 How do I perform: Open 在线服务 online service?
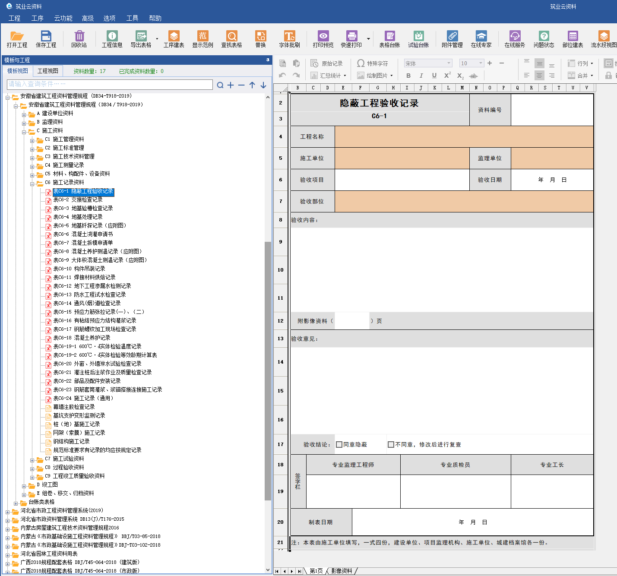(x=515, y=39)
